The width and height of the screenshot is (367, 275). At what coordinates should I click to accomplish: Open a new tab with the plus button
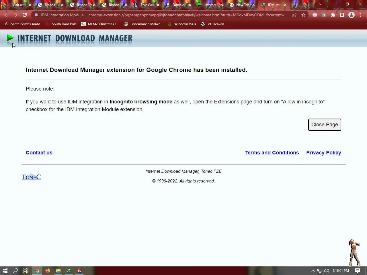point(296,5)
